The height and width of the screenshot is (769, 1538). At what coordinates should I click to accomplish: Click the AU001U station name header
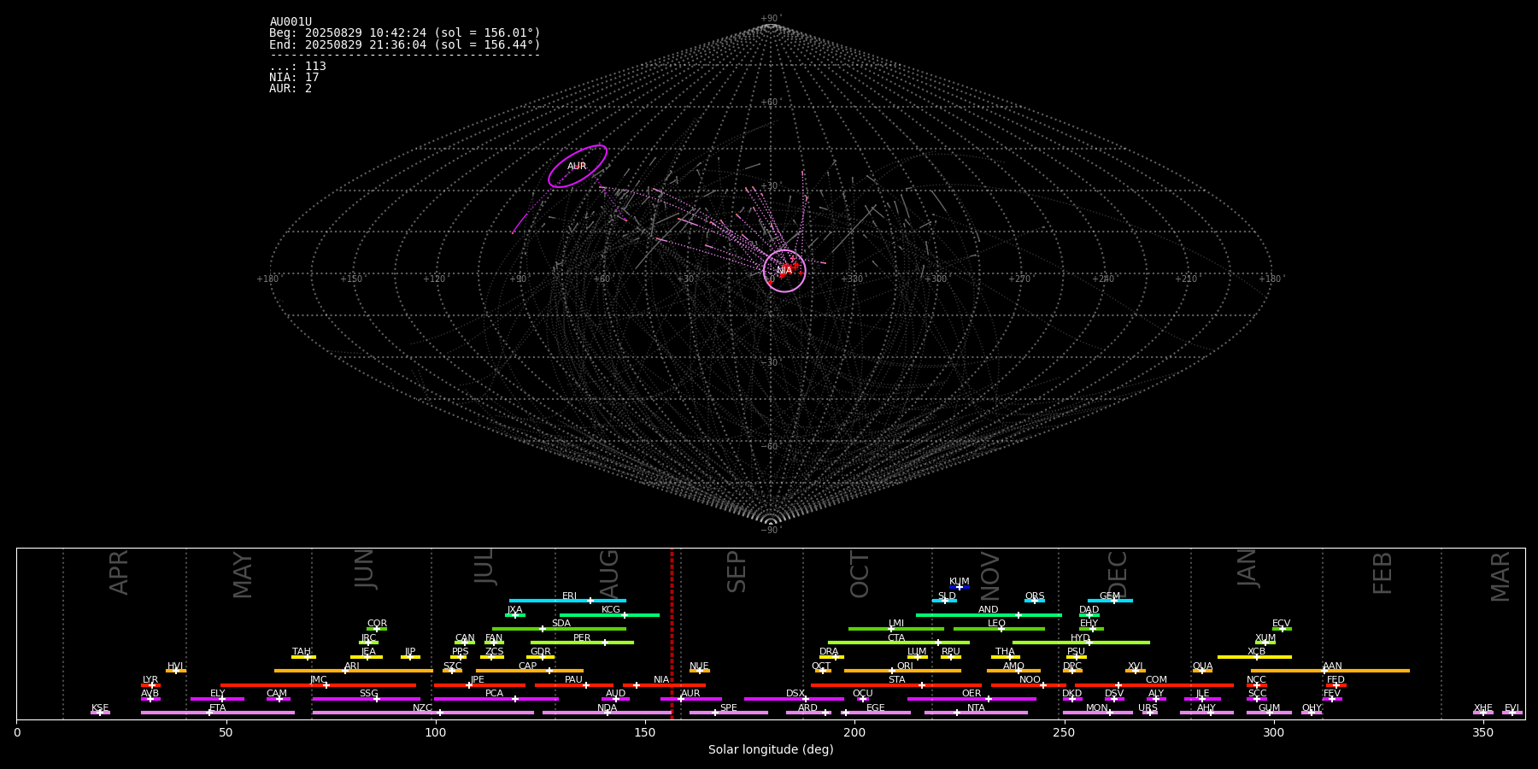click(x=291, y=22)
